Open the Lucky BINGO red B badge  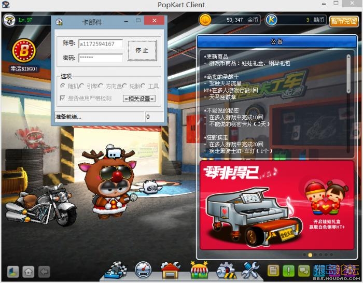pos(24,50)
